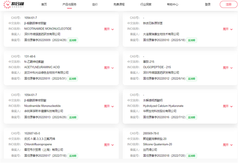Expand the NICOTINAMIDE MONONUCLEOTIDE uppercase entry
238x163 pixels.
[109, 29]
